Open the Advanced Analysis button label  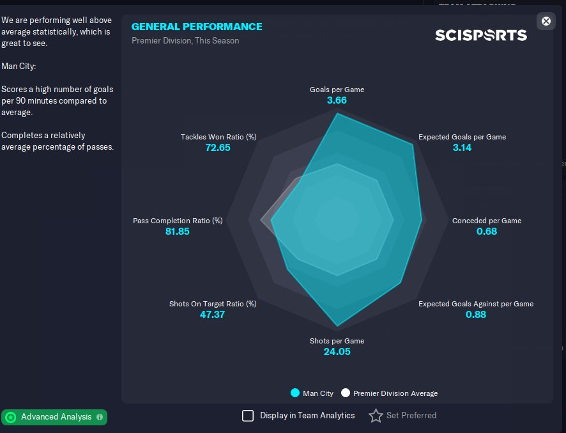coord(56,417)
